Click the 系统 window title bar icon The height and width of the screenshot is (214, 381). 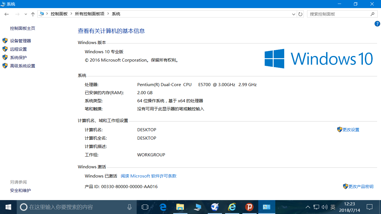point(3,4)
